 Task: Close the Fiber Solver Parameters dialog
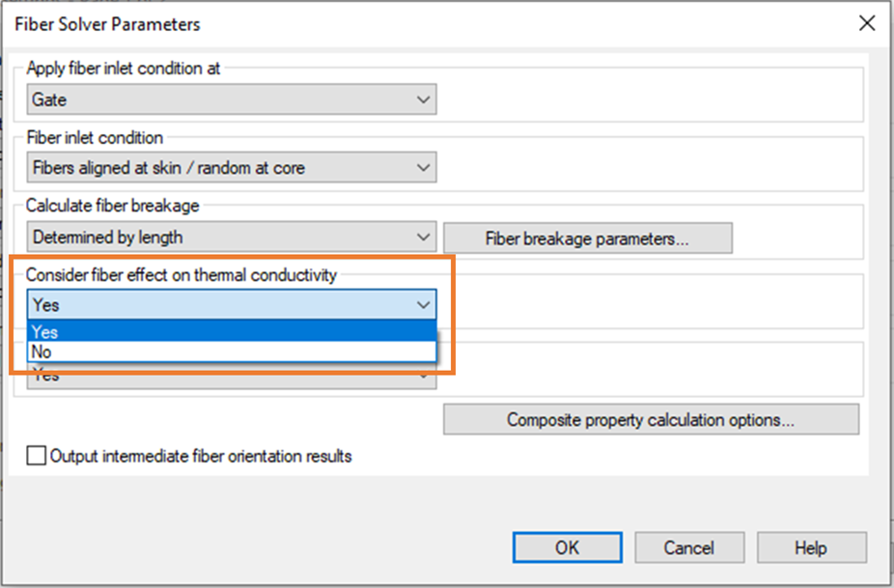pyautogui.click(x=866, y=24)
